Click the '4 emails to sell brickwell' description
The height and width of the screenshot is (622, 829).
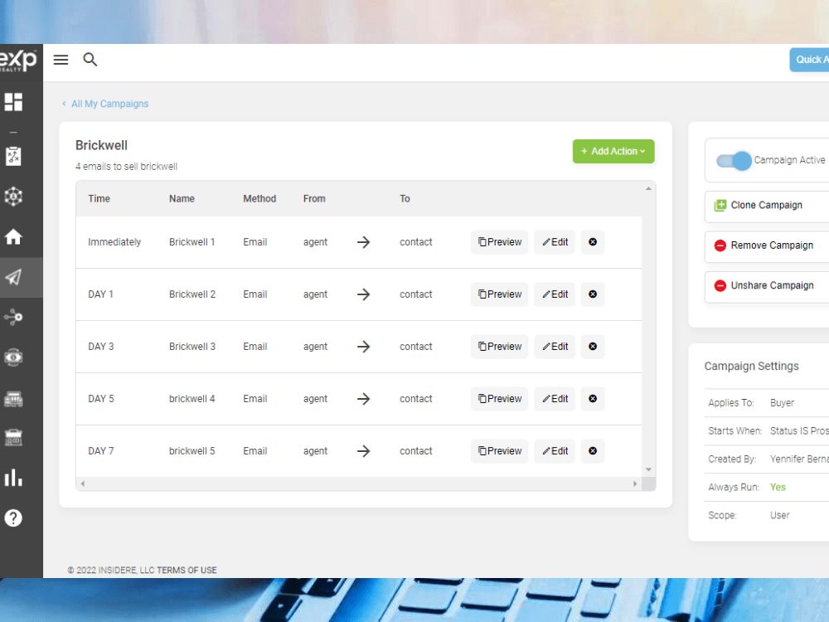click(126, 167)
